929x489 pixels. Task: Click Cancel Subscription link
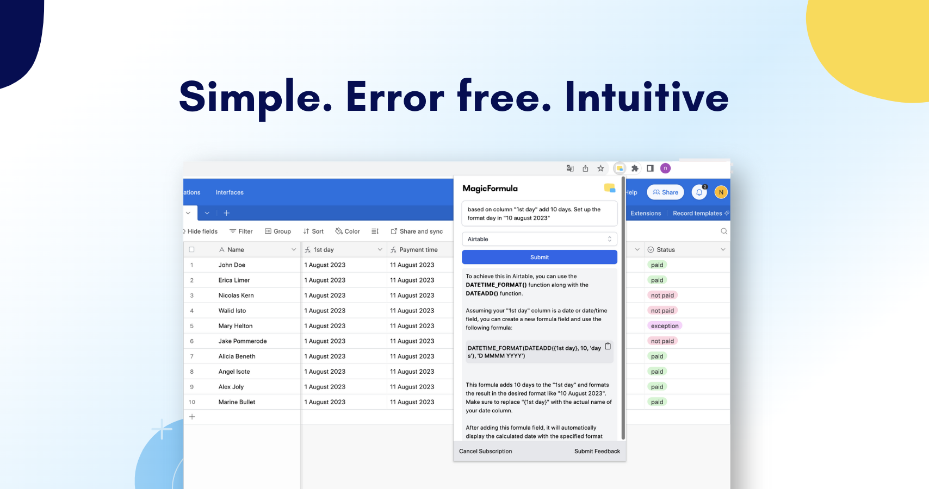485,451
